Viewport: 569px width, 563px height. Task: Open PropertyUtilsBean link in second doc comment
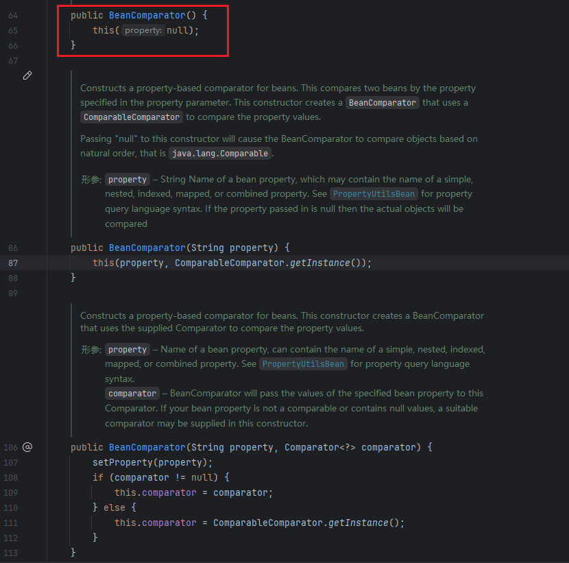tap(303, 364)
